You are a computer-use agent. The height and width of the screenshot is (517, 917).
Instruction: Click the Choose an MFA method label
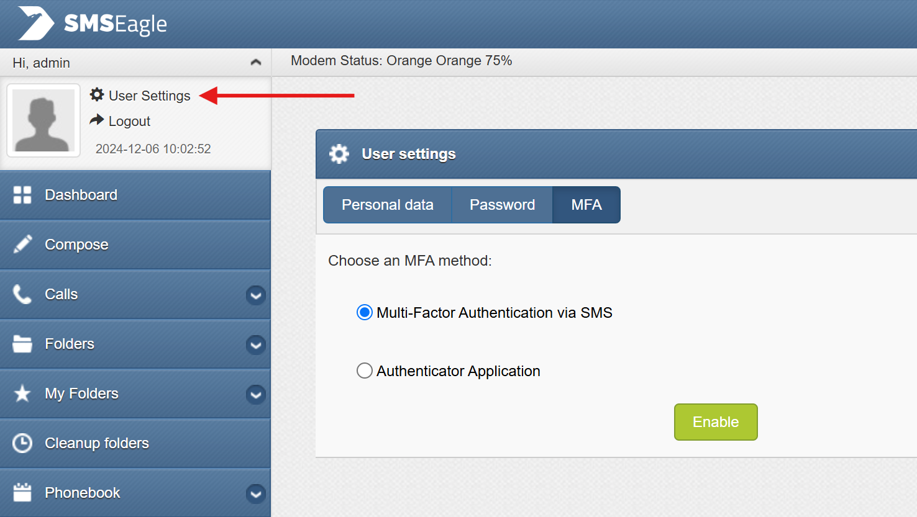click(x=410, y=261)
